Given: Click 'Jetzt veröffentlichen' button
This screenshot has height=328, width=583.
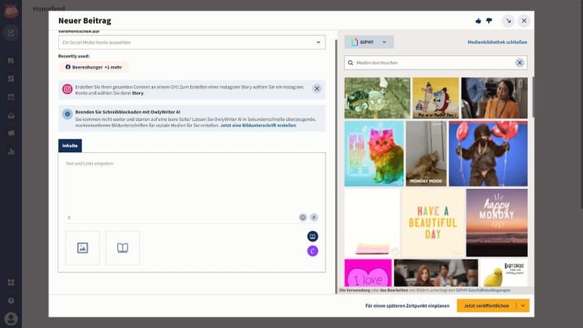Looking at the screenshot, I should tap(487, 305).
